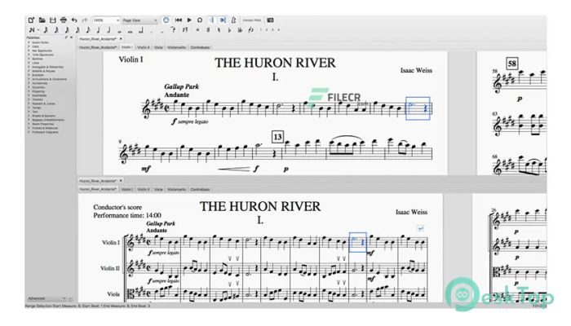
Task: Toggle the MIDI input button
Action: pos(166,20)
